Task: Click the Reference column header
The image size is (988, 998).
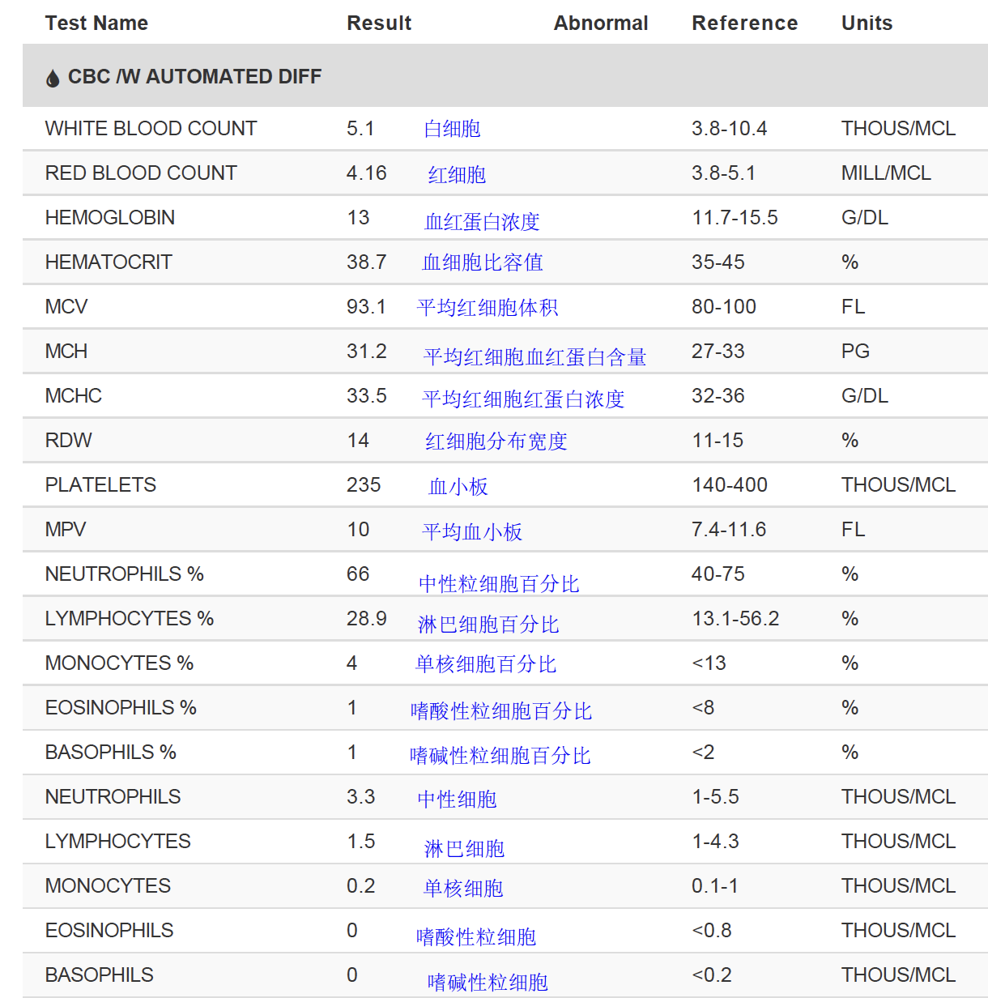Action: [744, 23]
